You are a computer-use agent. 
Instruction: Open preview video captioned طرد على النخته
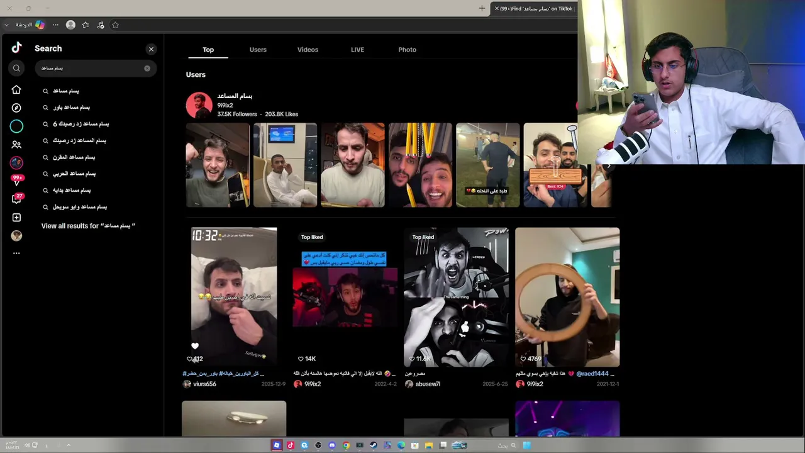coord(488,165)
